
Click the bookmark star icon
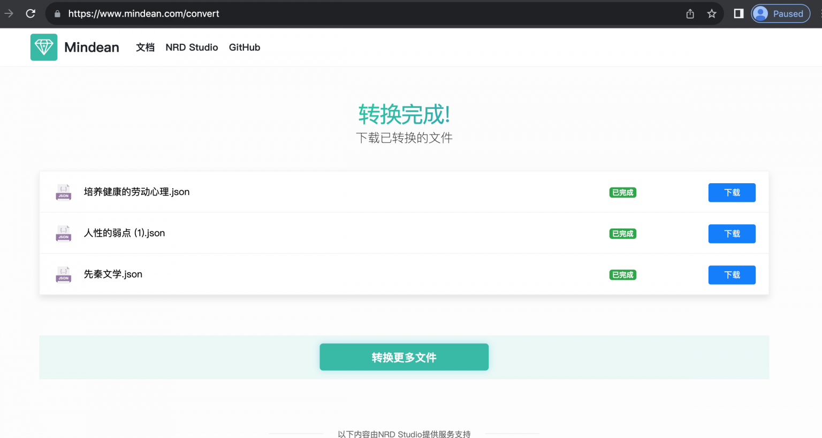pyautogui.click(x=712, y=13)
